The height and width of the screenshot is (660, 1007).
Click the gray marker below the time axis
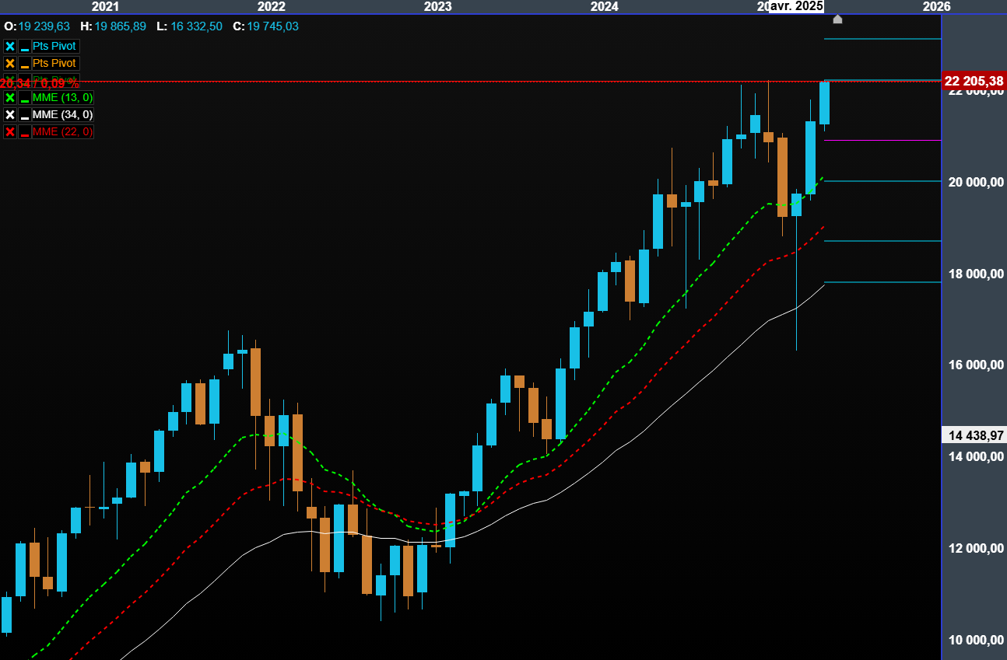pyautogui.click(x=837, y=19)
